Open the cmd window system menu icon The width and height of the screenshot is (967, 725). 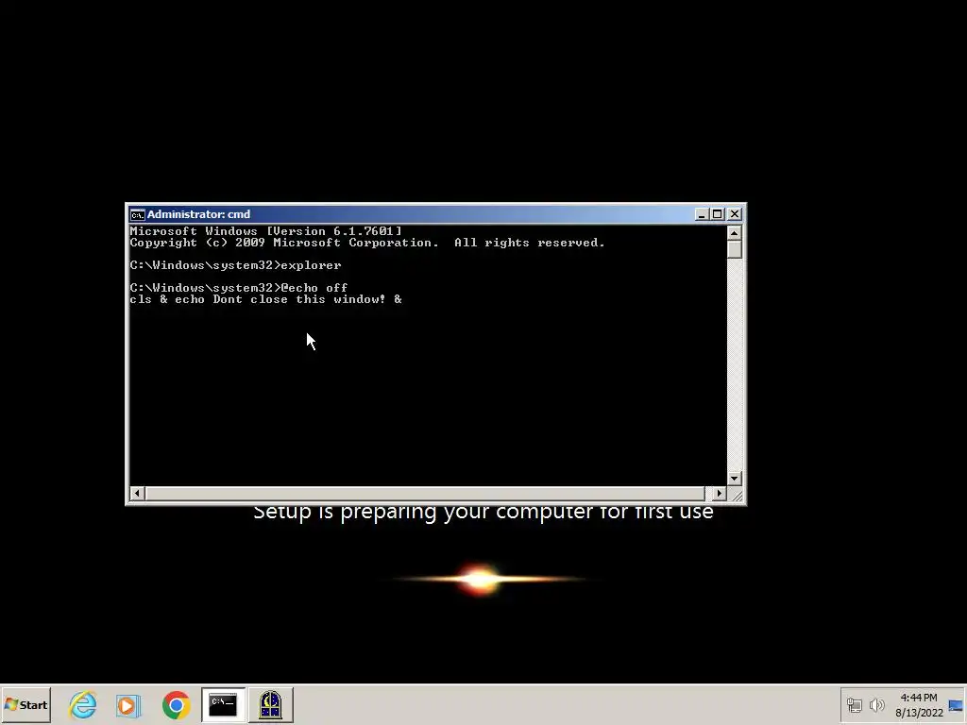[x=137, y=214]
